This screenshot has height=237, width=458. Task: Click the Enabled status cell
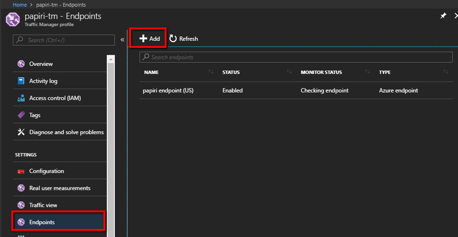[233, 91]
